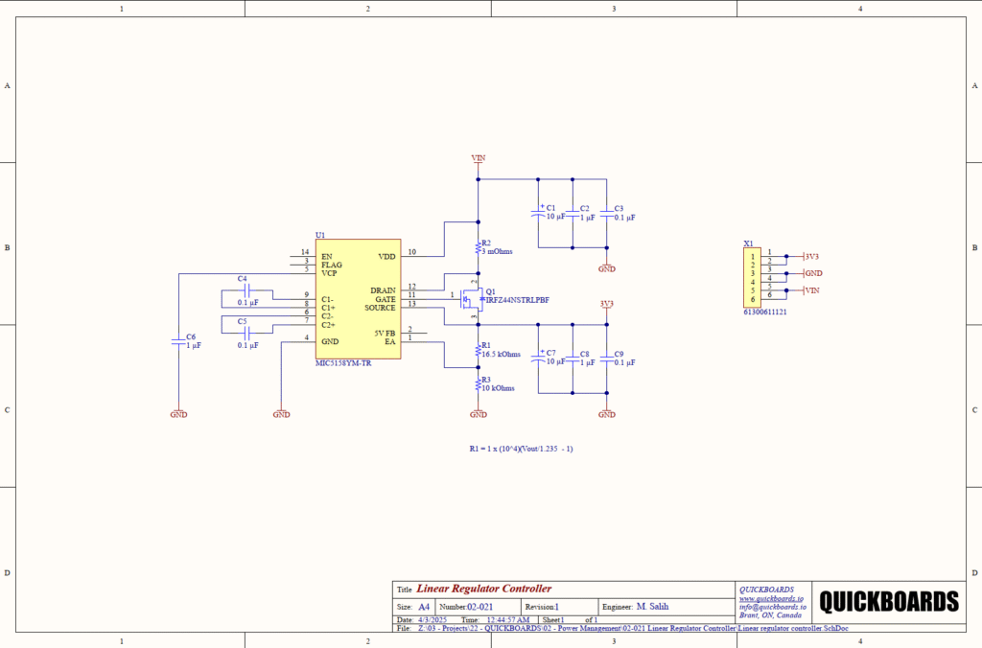Select the R1 formula text note

pos(521,448)
